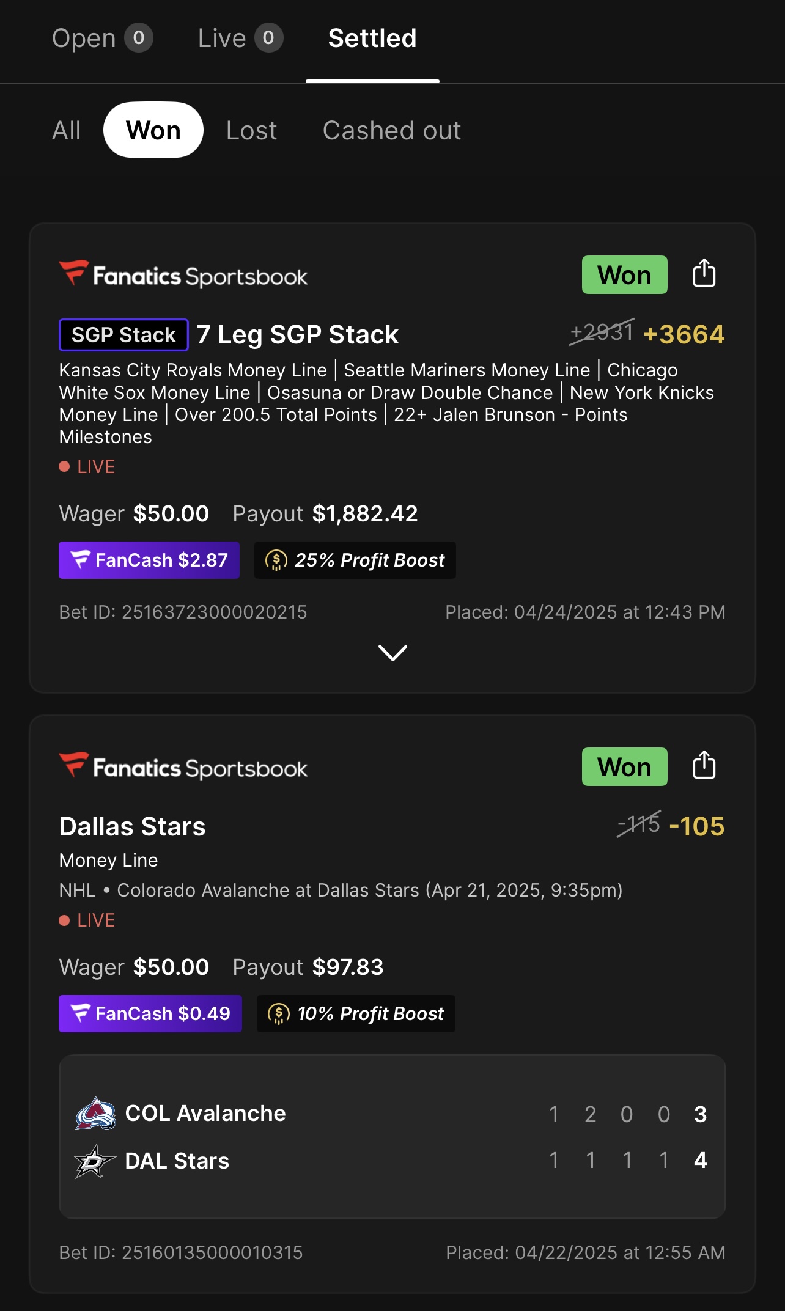
Task: Open the Settled tab
Action: pyautogui.click(x=372, y=39)
